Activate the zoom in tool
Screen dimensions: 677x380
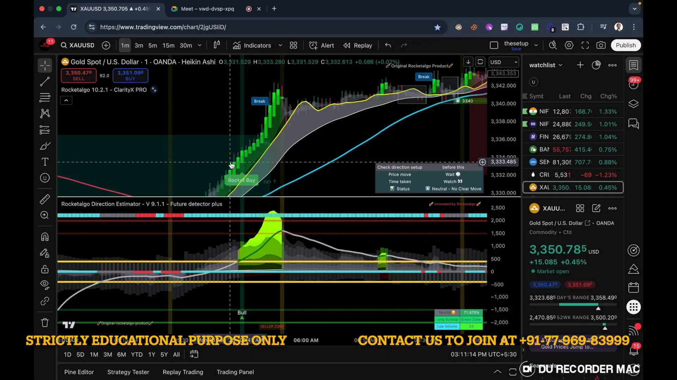45,215
